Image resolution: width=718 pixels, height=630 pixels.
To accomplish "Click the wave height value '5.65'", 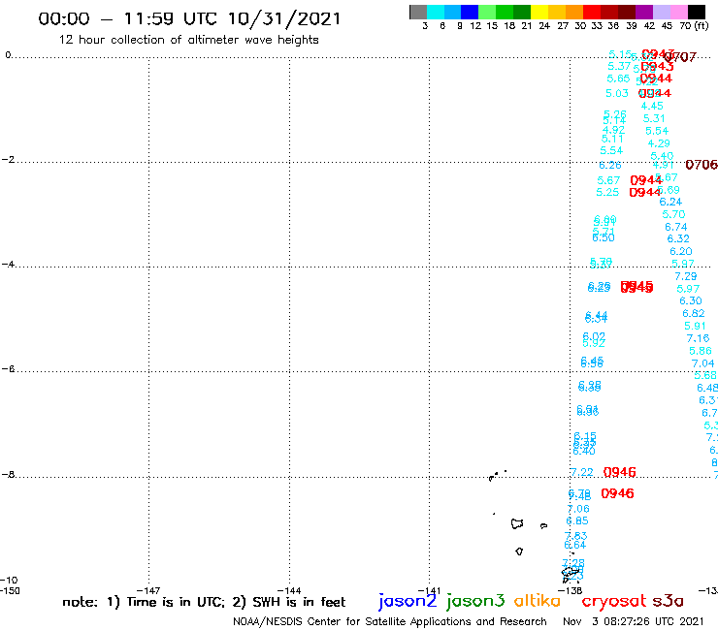I will 618,79.
